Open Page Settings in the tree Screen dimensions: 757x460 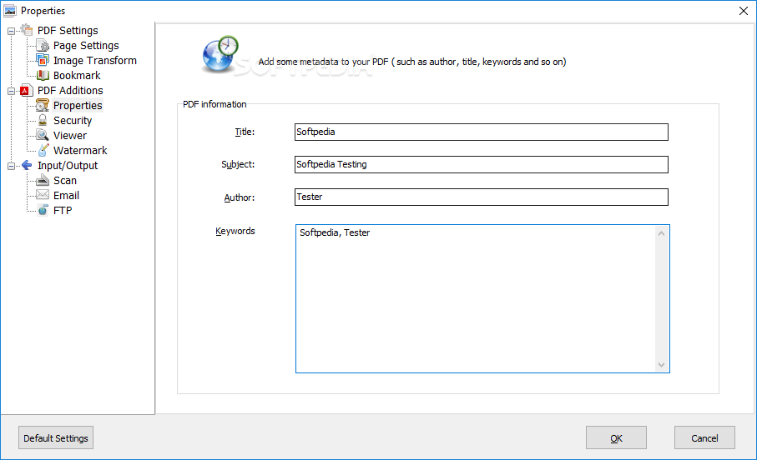pos(86,45)
